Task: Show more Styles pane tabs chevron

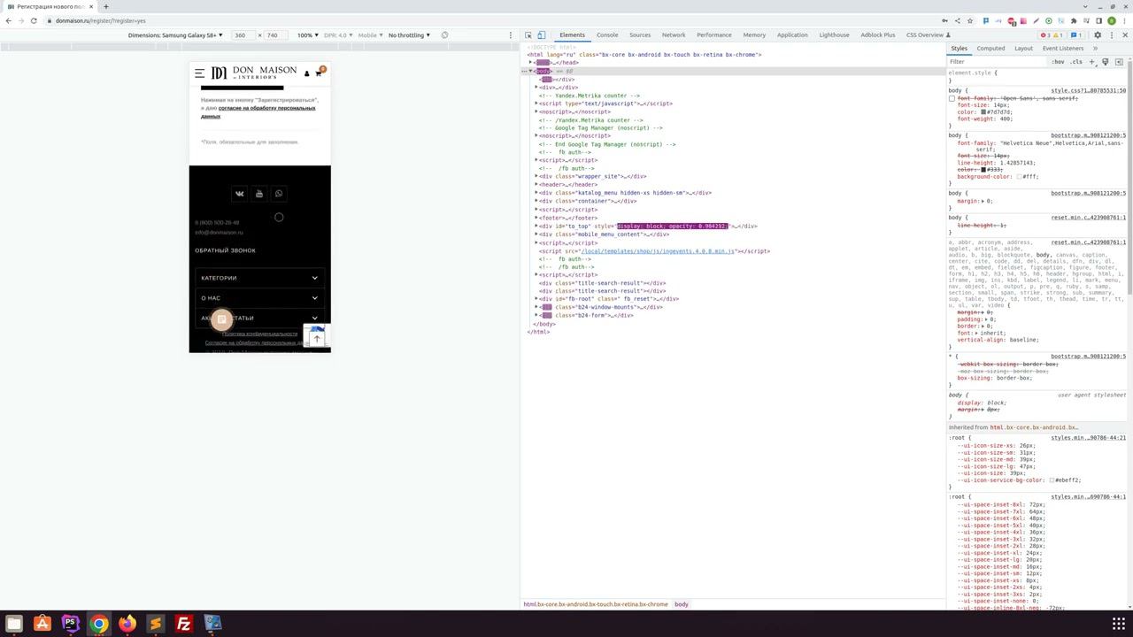Action: pos(1095,49)
